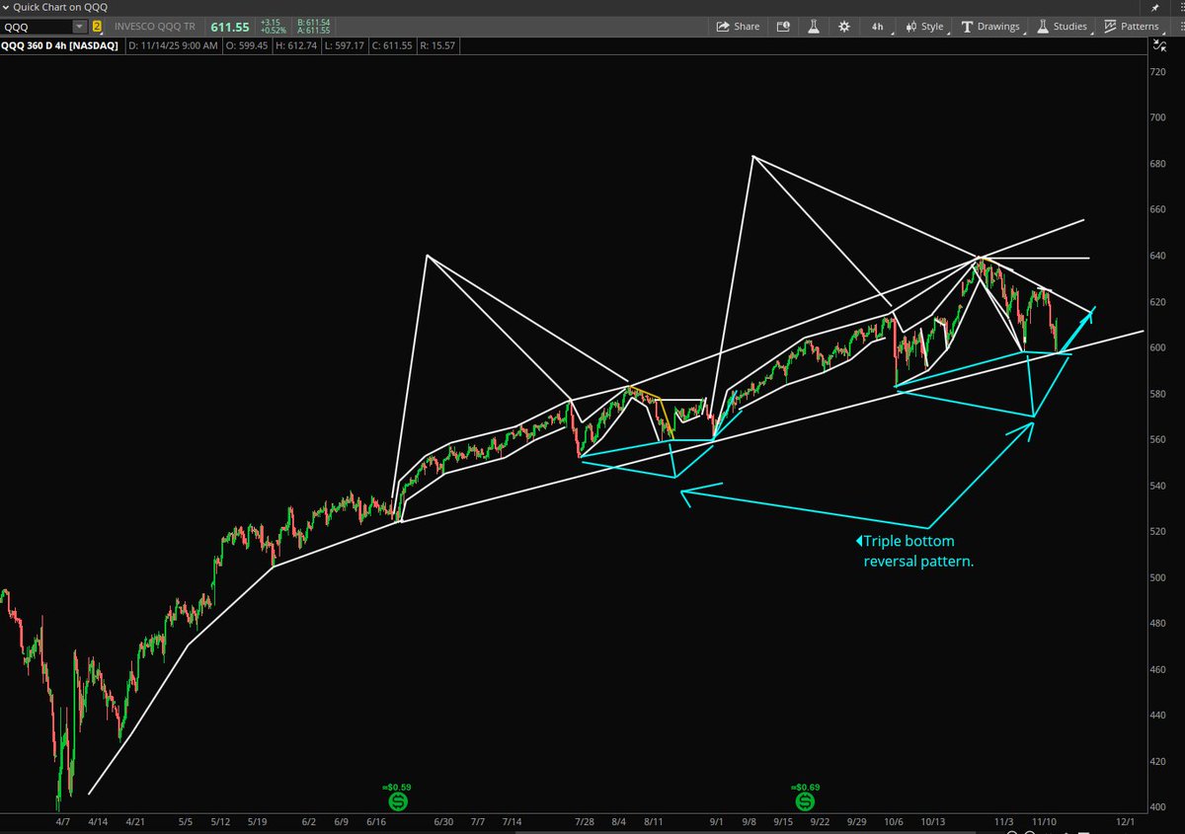Click the yellow 2 symbol-link badge
This screenshot has width=1185, height=834.
point(95,27)
